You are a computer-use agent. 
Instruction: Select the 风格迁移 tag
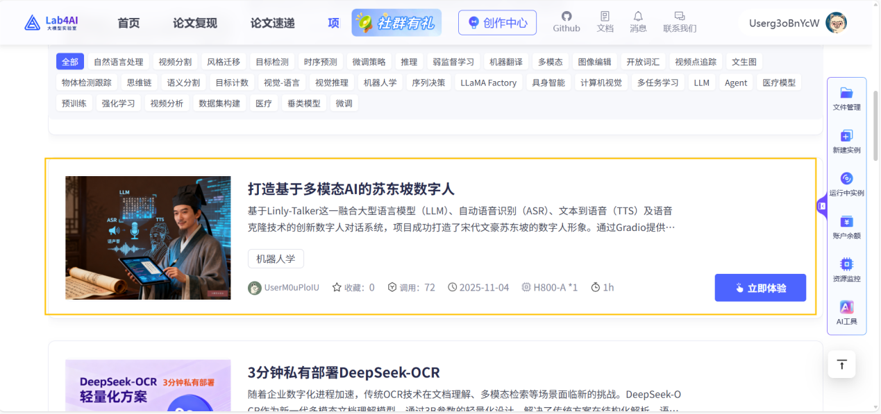[x=224, y=62]
